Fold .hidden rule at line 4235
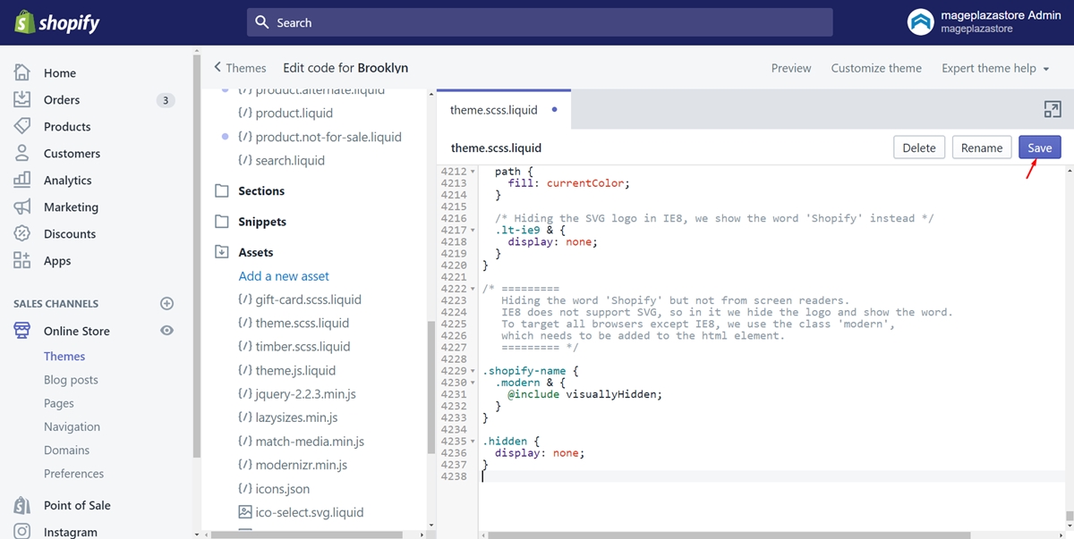1074x539 pixels. tap(473, 442)
